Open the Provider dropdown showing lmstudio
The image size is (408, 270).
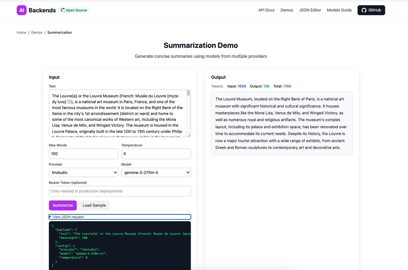coord(83,173)
